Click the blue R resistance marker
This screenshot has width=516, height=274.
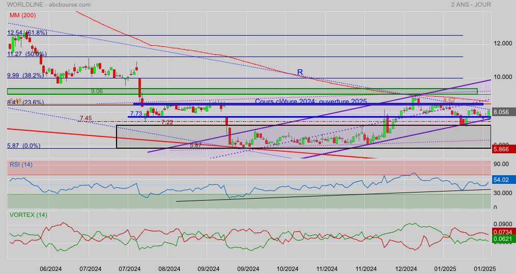point(300,72)
